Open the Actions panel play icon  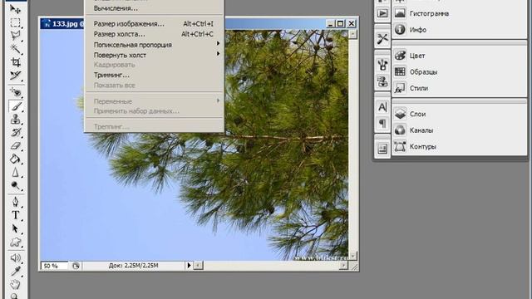point(382,13)
